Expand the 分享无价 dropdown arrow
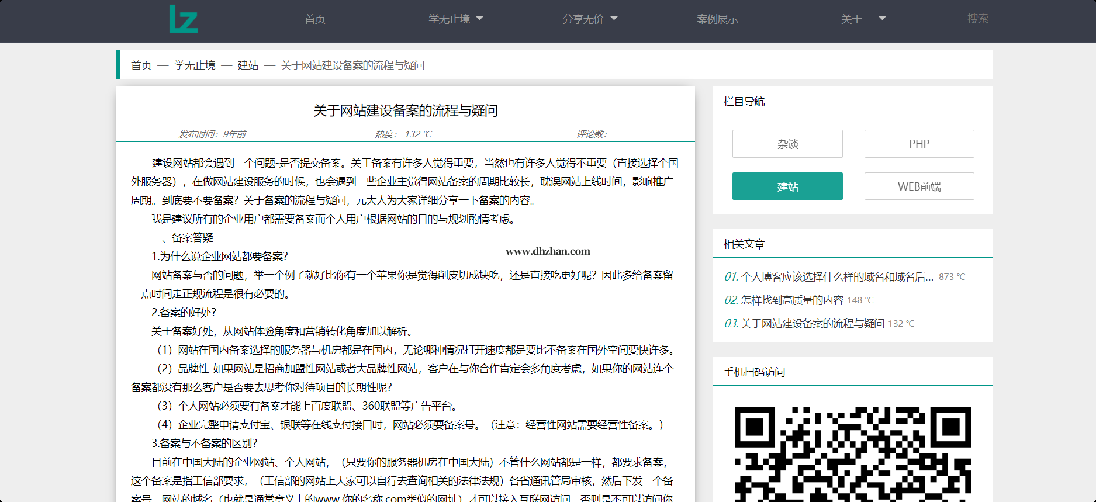Viewport: 1096px width, 502px height. pyautogui.click(x=614, y=18)
